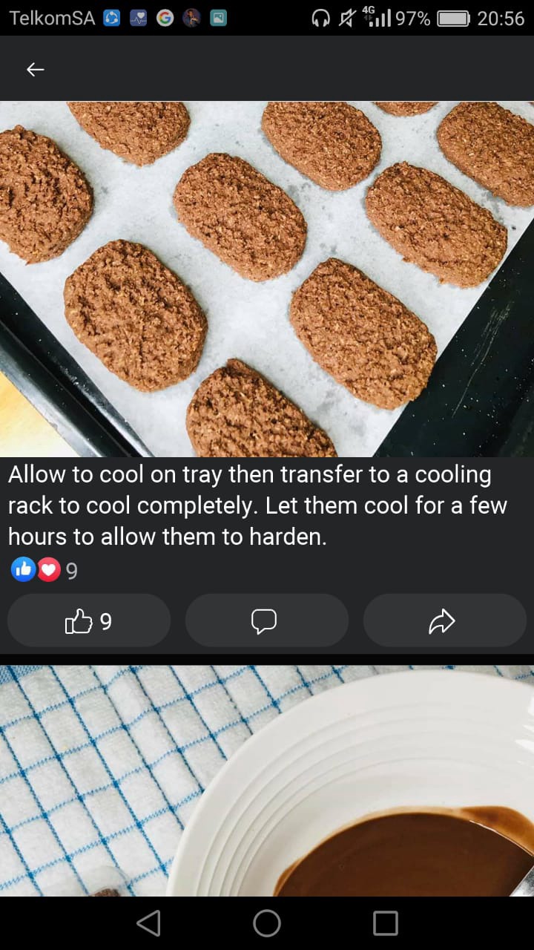Image resolution: width=534 pixels, height=950 pixels.
Task: Select the caption text about cooling
Action: pos(257,505)
